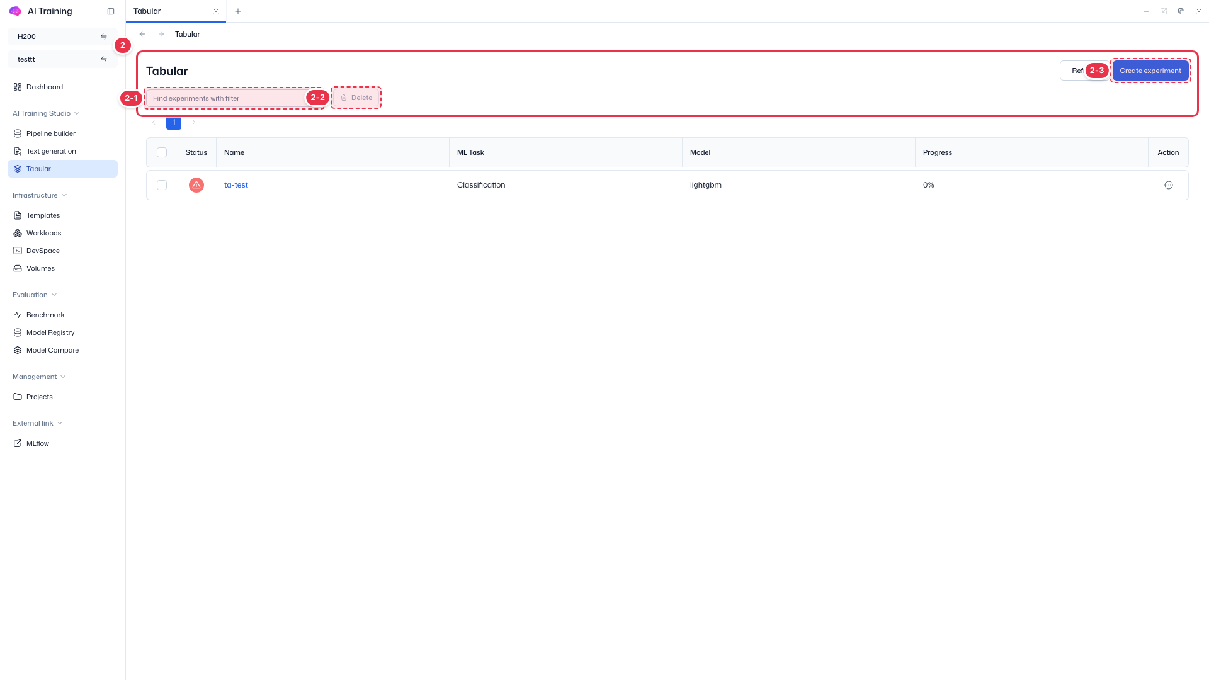Click the testtt project selector
1209x680 pixels.
(62, 59)
